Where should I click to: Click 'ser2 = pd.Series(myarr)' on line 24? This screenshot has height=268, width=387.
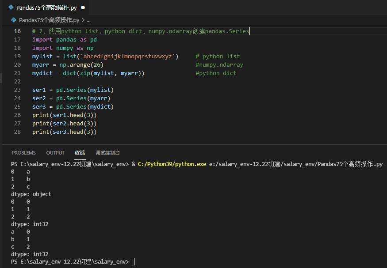pos(71,98)
